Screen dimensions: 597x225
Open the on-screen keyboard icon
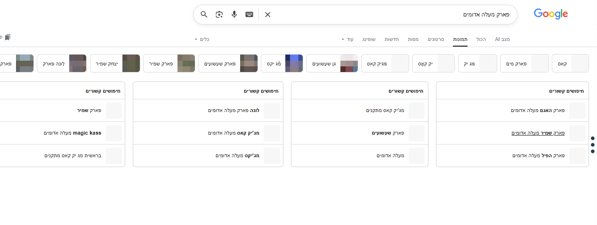pyautogui.click(x=250, y=15)
